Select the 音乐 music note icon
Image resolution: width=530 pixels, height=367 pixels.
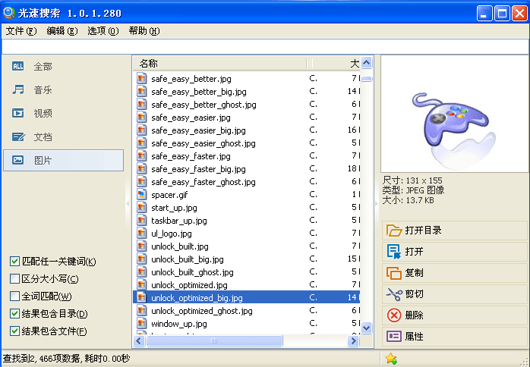[18, 90]
